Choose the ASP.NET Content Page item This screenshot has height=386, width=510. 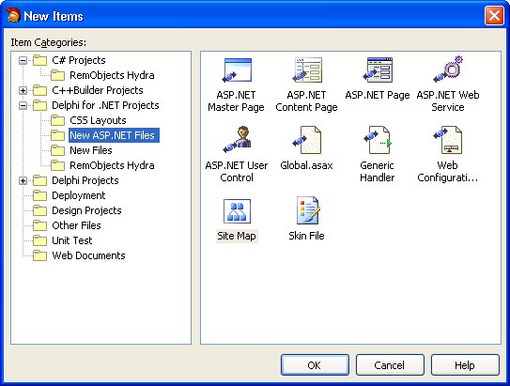coord(307,69)
